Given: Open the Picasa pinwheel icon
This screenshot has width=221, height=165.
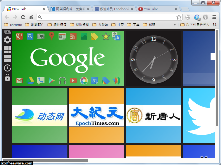Looking at the screenshot, I should (x=84, y=81).
